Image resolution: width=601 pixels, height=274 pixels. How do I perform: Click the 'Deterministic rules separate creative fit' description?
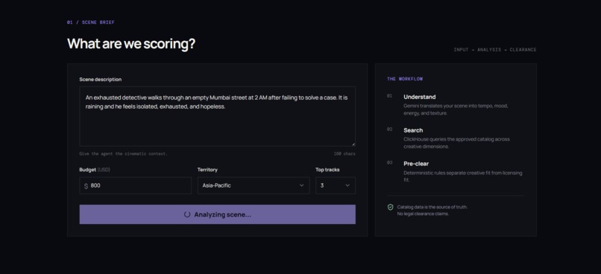pos(462,176)
